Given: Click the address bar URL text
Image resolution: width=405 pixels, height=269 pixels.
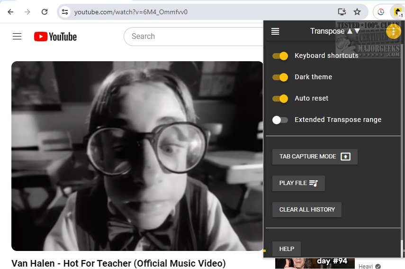Looking at the screenshot, I should tap(131, 12).
